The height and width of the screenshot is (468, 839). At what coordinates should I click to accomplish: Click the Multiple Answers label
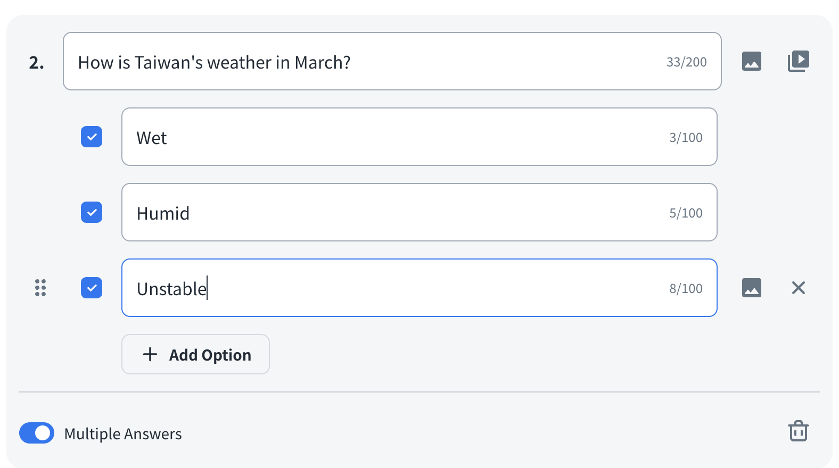[123, 434]
